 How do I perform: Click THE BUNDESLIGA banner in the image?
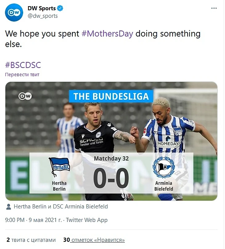[x=111, y=96]
